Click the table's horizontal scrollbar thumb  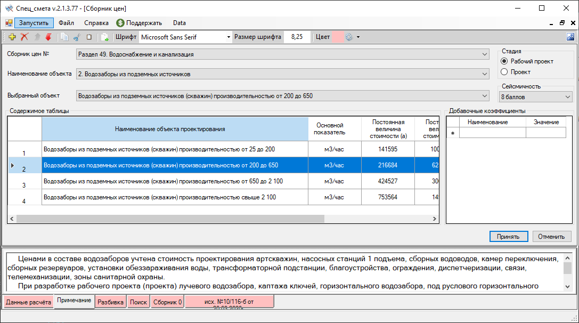point(170,219)
